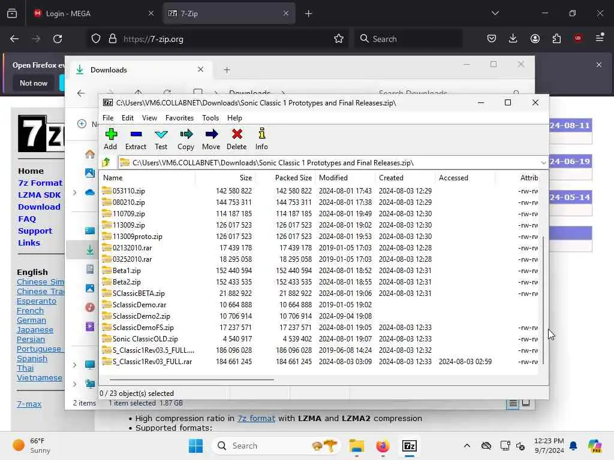This screenshot has width=614, height=460.
Task: Click the Home icon in Explorer sidebar
Action: (x=90, y=154)
